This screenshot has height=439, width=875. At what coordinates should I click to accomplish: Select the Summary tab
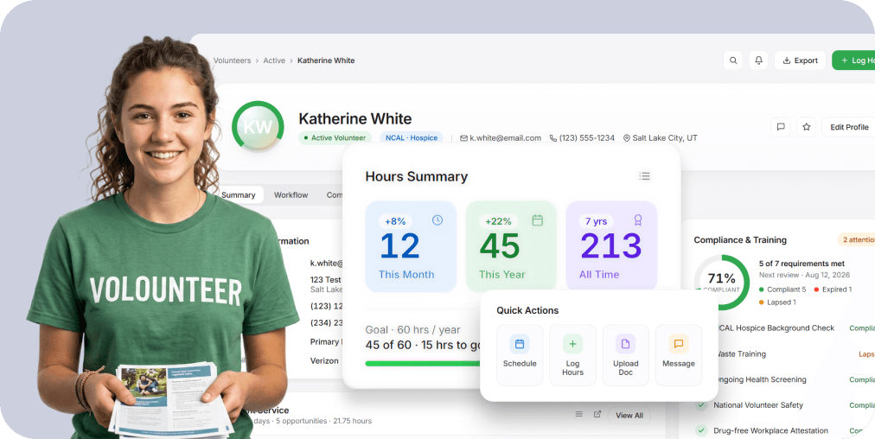coord(239,194)
